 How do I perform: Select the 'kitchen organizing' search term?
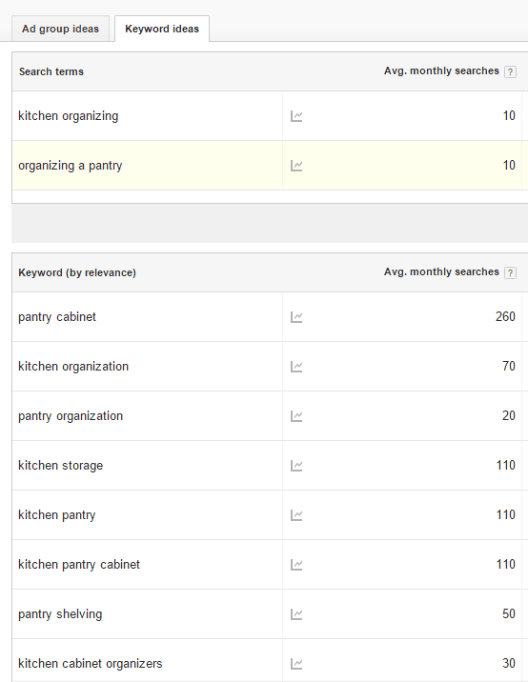[x=69, y=116]
